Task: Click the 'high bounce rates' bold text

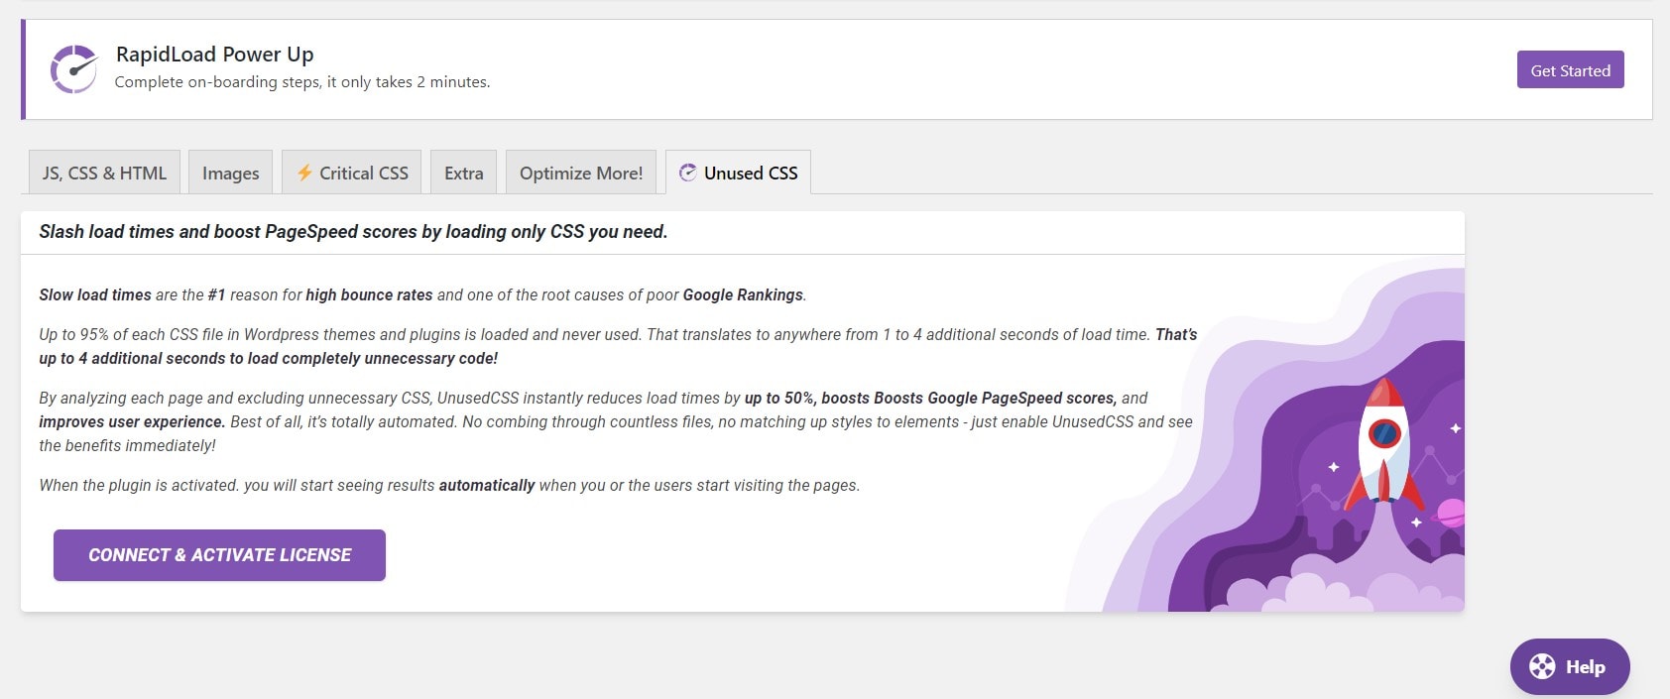Action: point(369,295)
